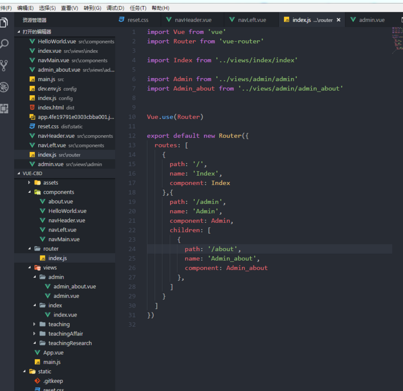
Task: Open admin_about.vue in the file tree
Action: click(x=74, y=286)
